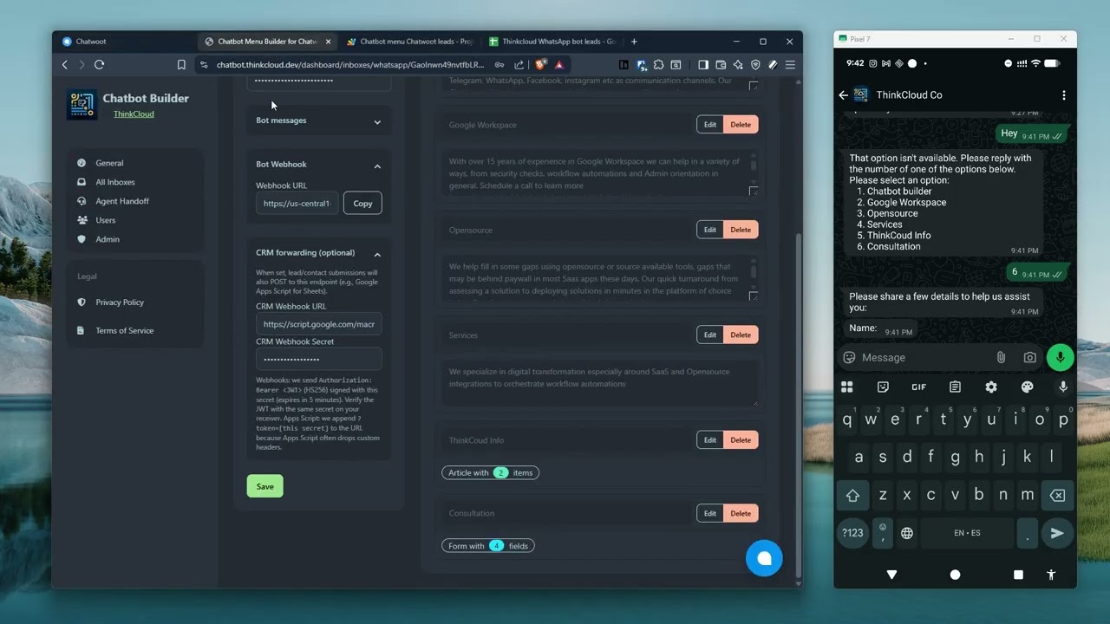
Task: Edit the Consultation menu item
Action: 709,513
